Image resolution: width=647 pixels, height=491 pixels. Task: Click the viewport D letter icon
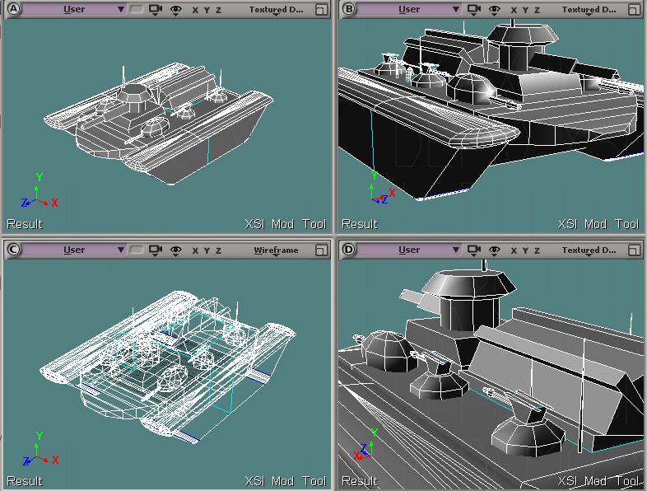click(348, 250)
